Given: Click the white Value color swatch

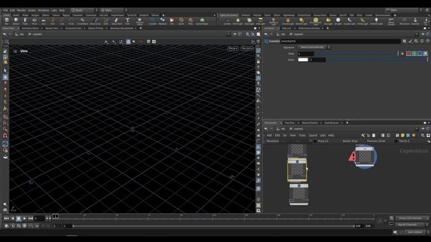Looking at the screenshot, I should (x=303, y=60).
